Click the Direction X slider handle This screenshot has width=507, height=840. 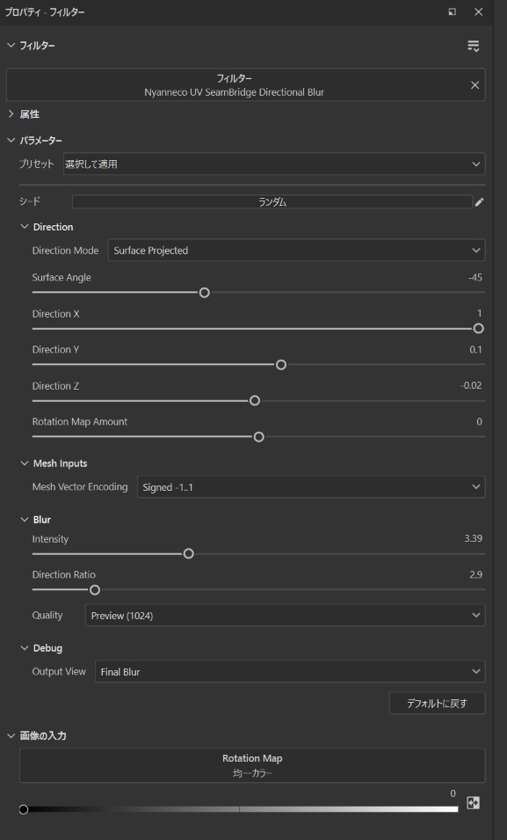pos(479,328)
